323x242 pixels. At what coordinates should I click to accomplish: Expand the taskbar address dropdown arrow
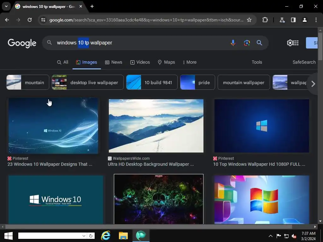click(x=84, y=236)
